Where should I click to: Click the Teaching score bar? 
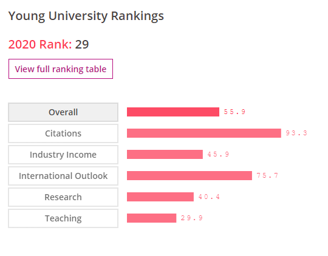152,218
